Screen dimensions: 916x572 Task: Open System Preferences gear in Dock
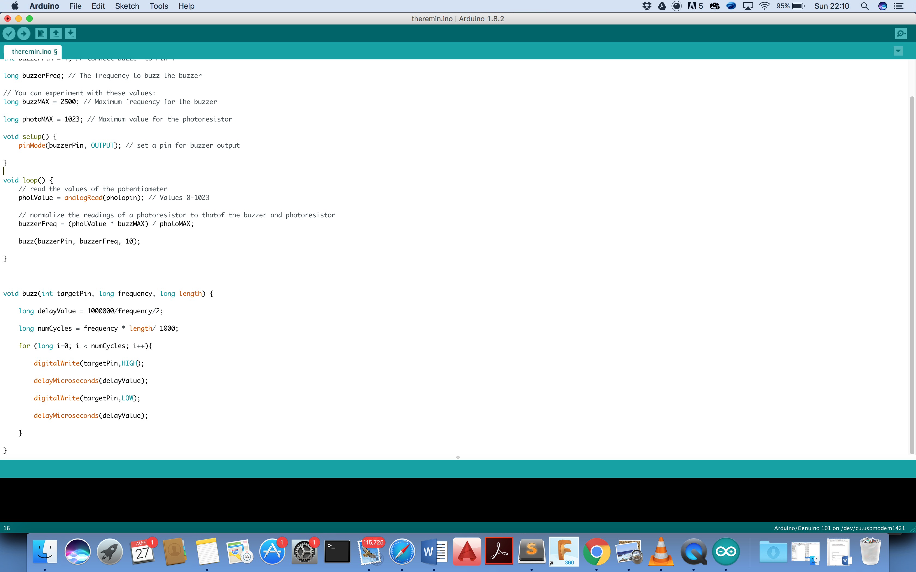[304, 551]
